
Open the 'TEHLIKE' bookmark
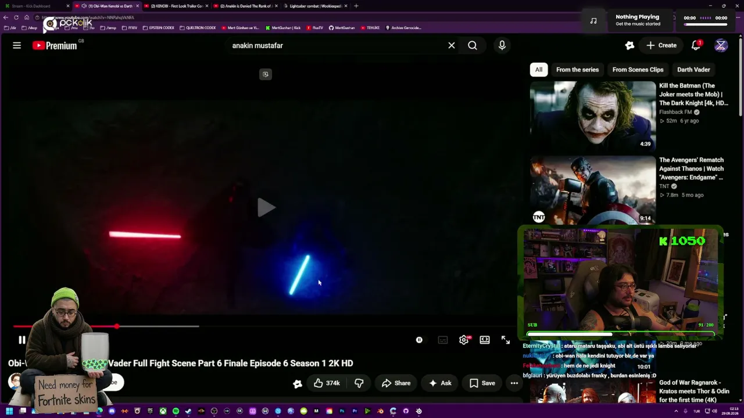coord(370,28)
